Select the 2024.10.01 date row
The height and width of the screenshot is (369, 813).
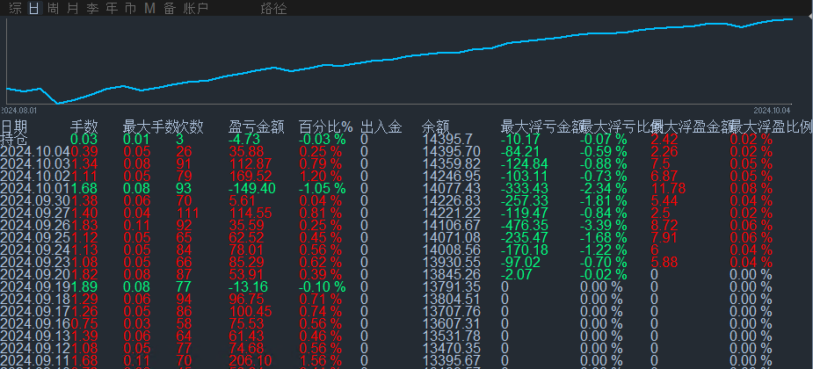[x=406, y=189]
